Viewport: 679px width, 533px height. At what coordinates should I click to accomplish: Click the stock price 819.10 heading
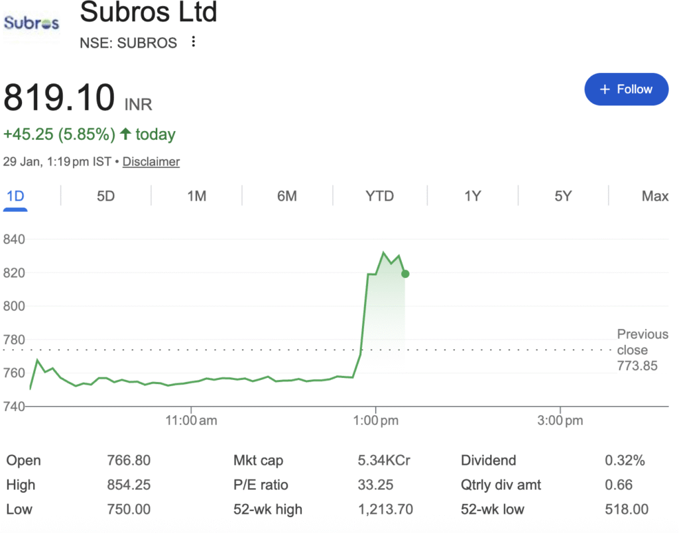point(59,98)
